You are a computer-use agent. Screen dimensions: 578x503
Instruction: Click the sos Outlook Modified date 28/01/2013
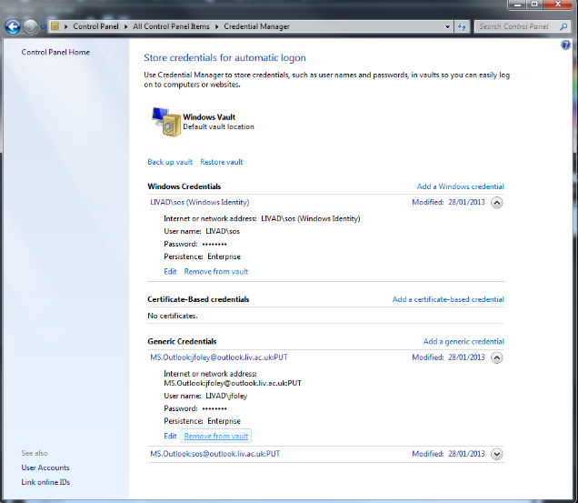pos(466,454)
